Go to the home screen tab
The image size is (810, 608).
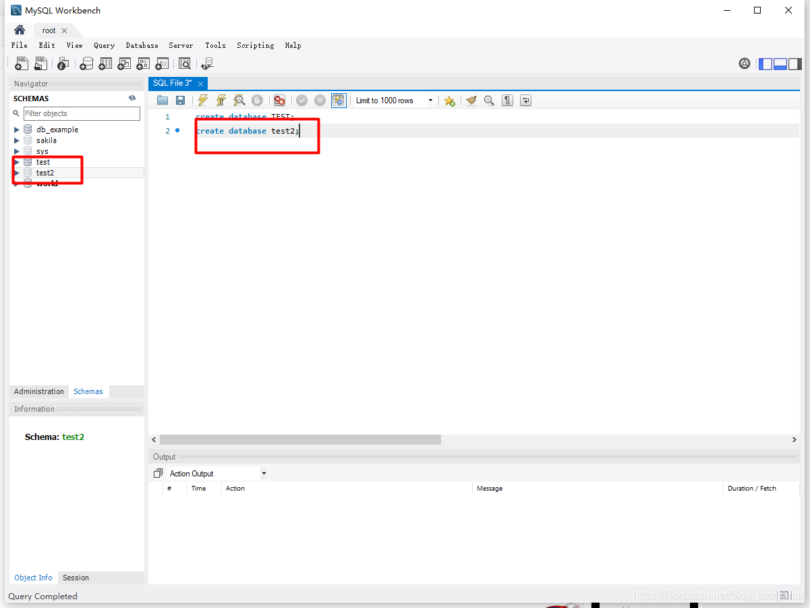pos(20,30)
